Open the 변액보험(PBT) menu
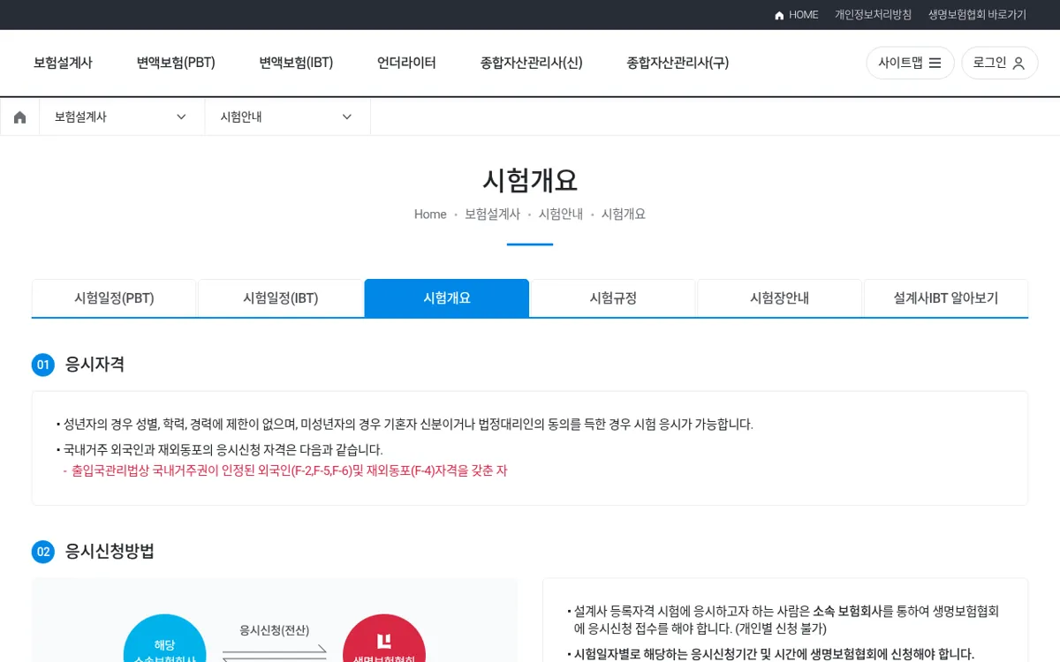1060x662 pixels. coord(176,63)
